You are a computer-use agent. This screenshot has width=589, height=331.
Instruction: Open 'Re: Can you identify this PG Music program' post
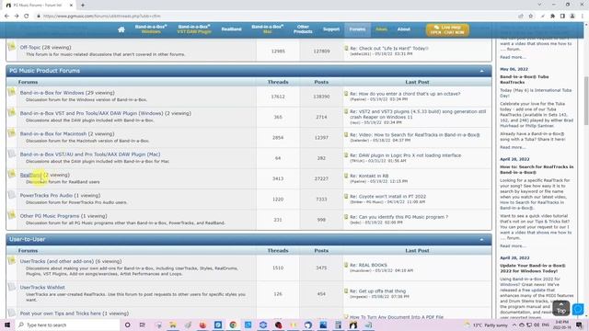398,217
